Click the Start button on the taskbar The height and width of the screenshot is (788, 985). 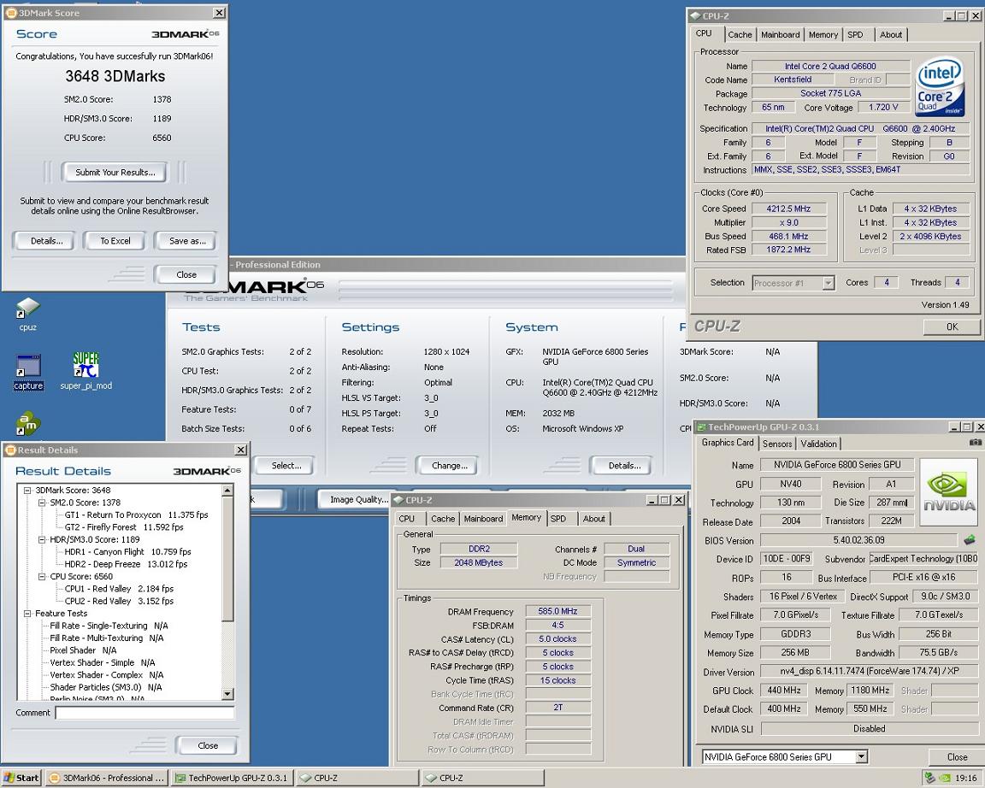(x=21, y=778)
